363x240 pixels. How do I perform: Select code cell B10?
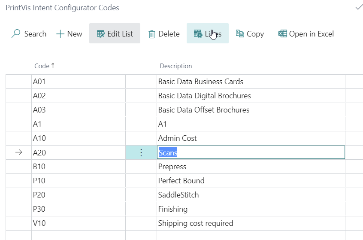79,167
